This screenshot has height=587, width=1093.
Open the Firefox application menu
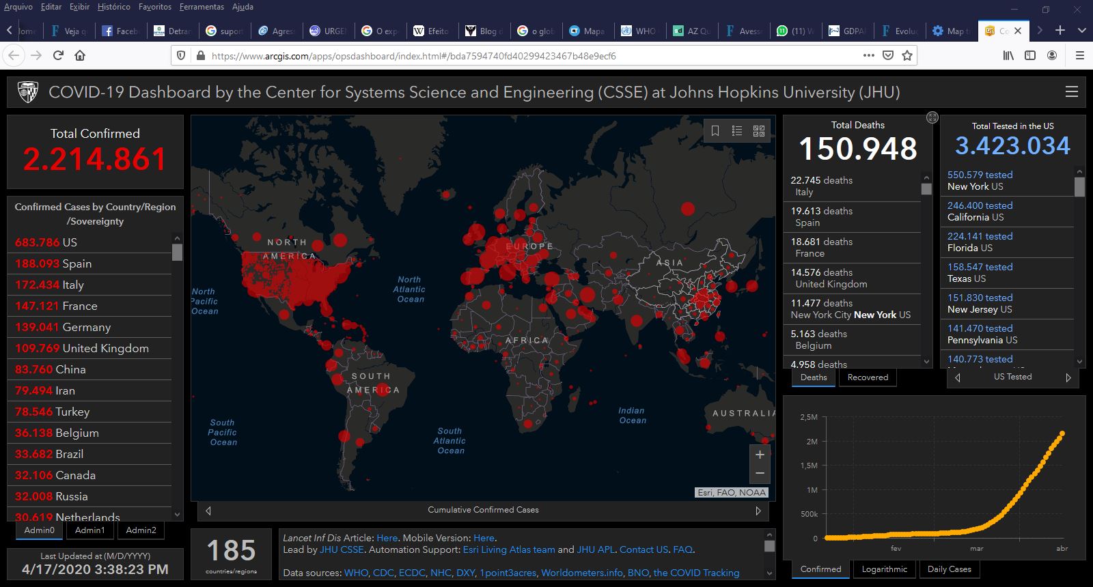(1080, 55)
